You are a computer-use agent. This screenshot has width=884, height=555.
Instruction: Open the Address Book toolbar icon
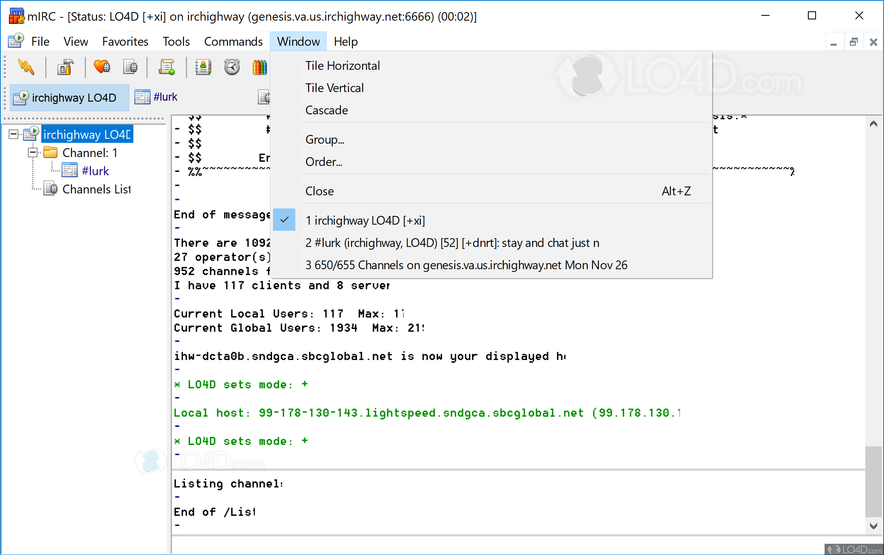click(203, 67)
